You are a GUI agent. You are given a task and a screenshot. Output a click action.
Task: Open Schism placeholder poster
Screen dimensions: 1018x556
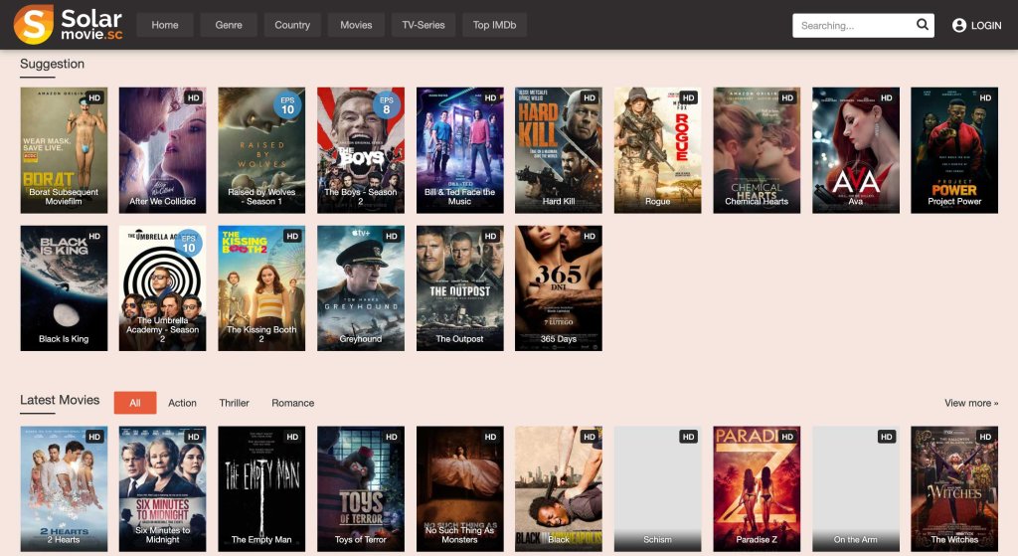pos(658,488)
